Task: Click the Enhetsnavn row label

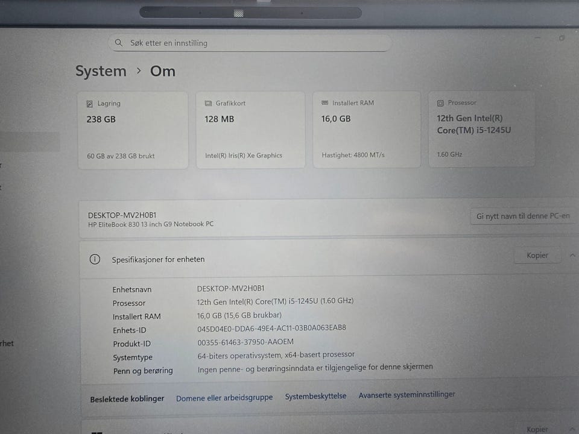Action: point(132,290)
